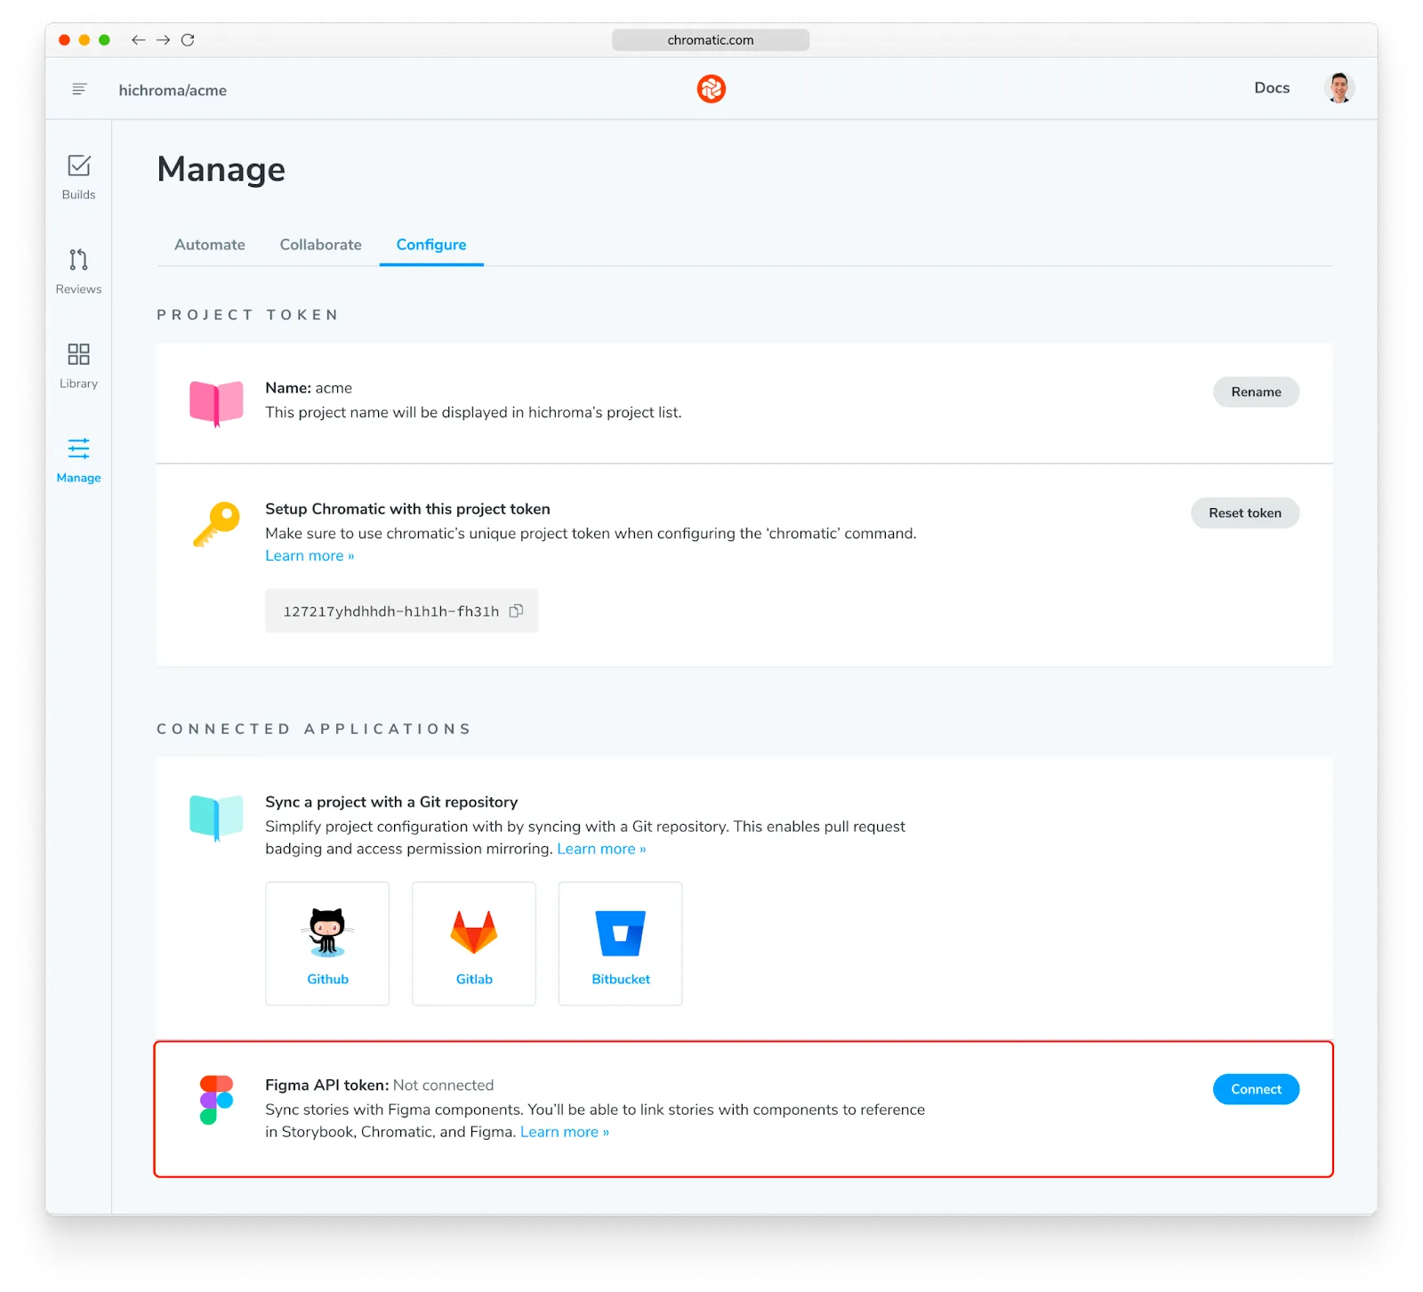Reload the page in the browser

click(188, 40)
